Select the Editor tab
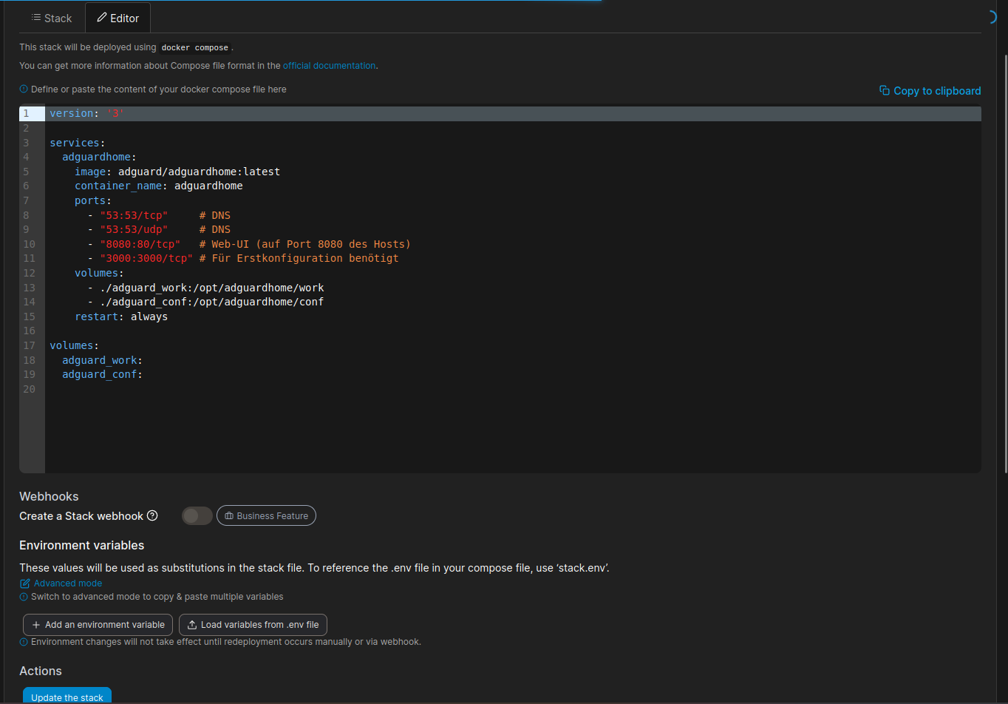 click(118, 18)
